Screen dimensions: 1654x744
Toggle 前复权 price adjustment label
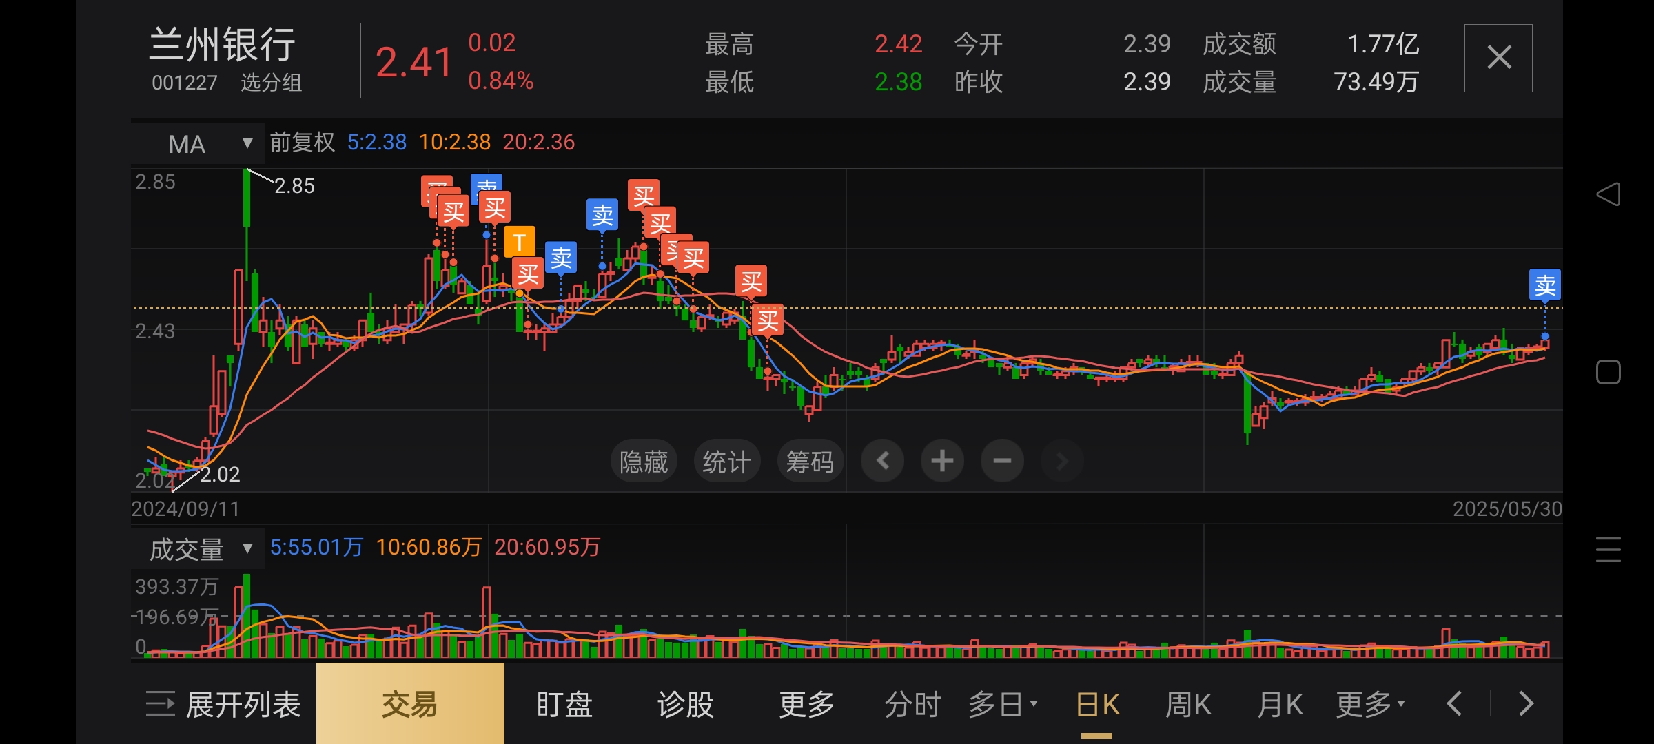coord(303,142)
